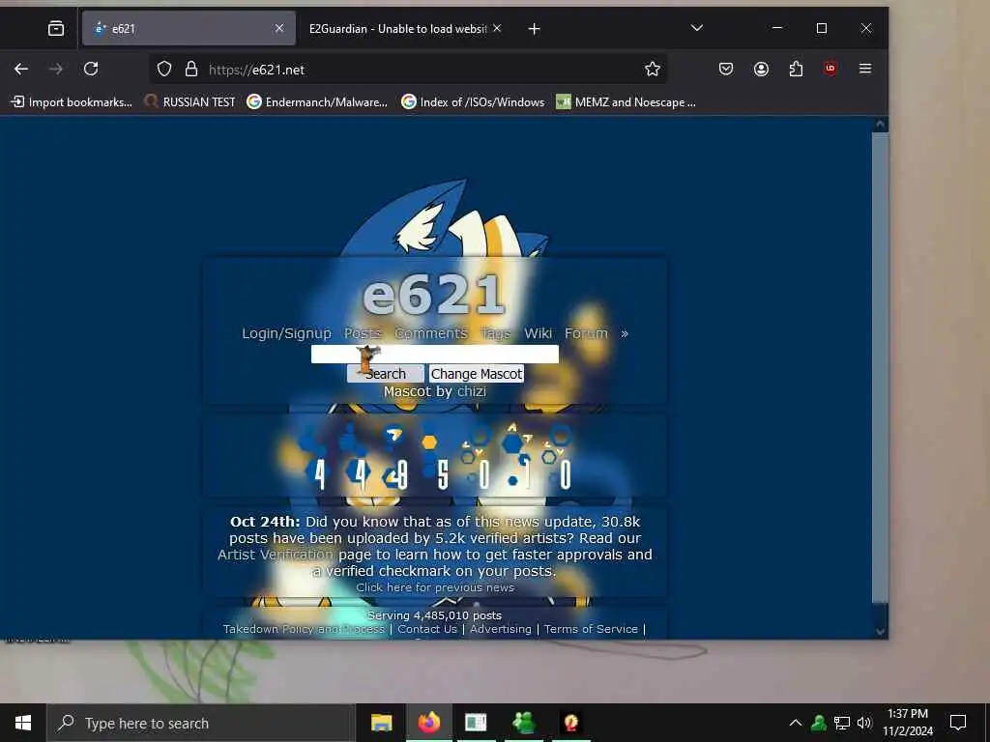Expand the list all tabs chevron
The image size is (990, 742).
tap(697, 28)
